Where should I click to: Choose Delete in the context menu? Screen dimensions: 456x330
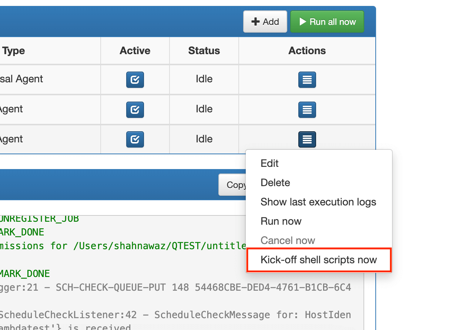[275, 182]
